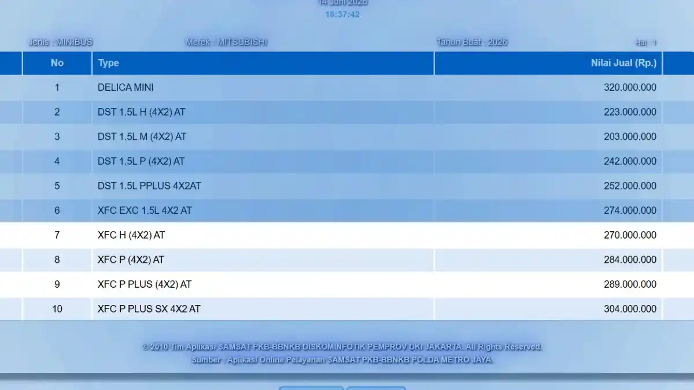Click the 'Type' column header
This screenshot has width=694, height=390.
click(263, 63)
